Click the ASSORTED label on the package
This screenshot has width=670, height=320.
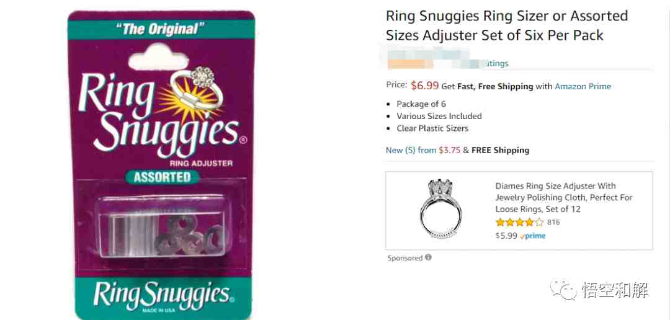click(162, 177)
